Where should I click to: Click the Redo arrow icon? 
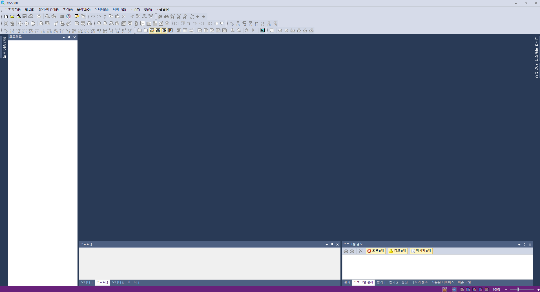click(x=99, y=17)
